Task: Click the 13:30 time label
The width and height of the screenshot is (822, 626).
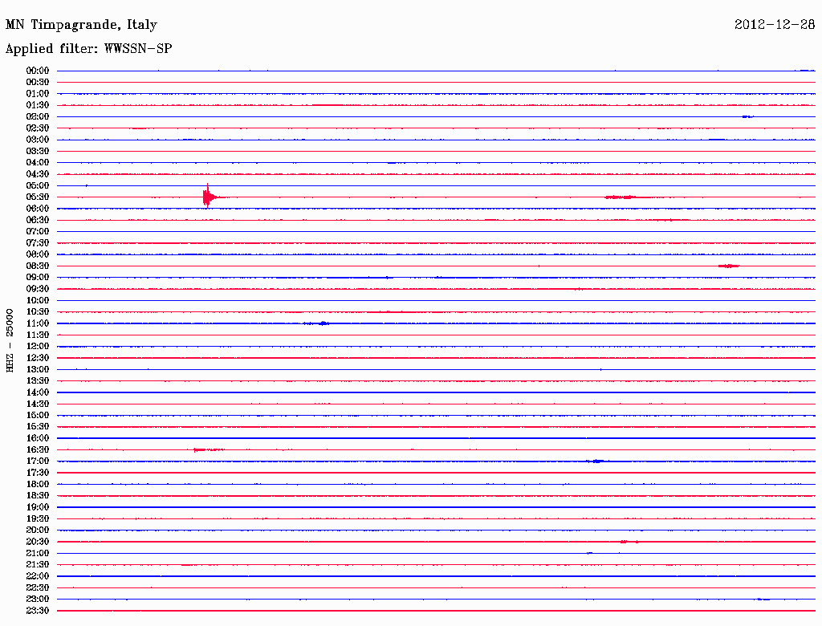Action: click(38, 380)
